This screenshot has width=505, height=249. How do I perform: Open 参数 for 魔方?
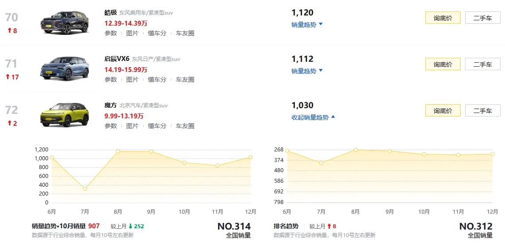(111, 126)
